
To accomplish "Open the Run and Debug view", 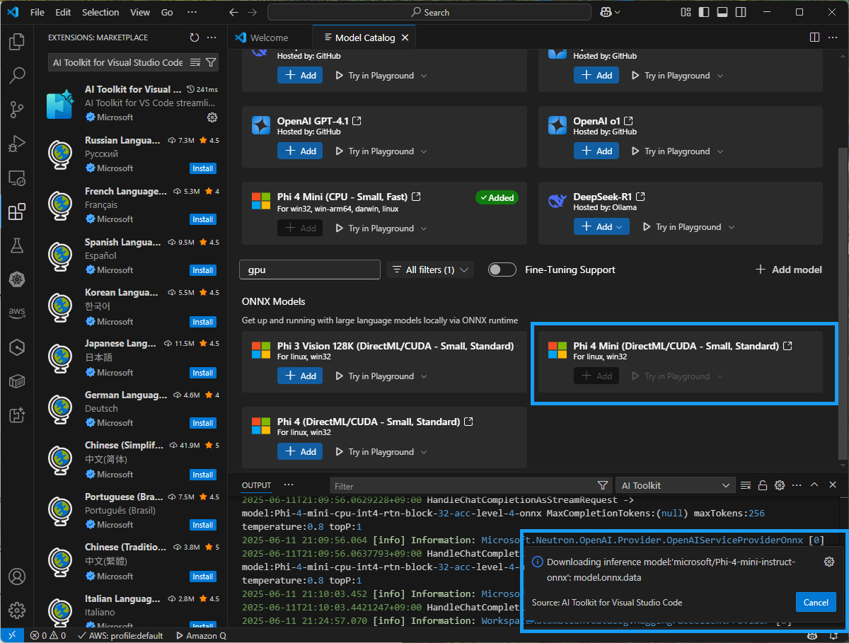I will [17, 144].
